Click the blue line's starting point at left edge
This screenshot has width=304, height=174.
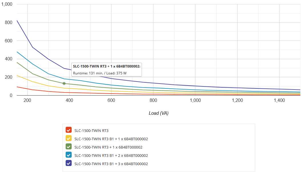click(17, 52)
